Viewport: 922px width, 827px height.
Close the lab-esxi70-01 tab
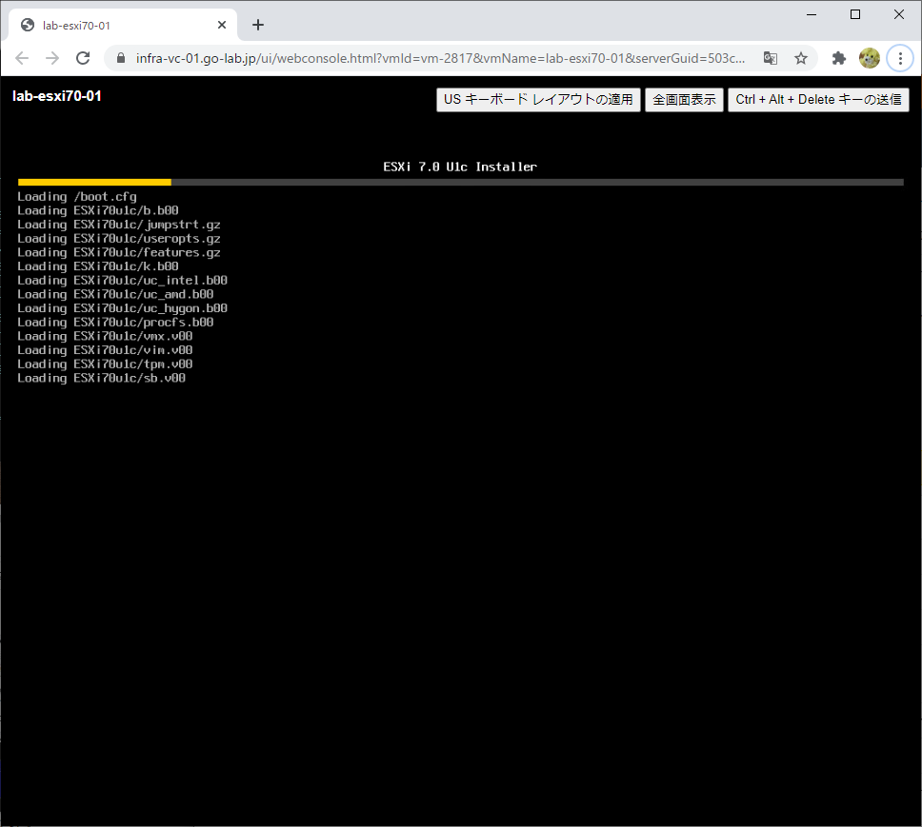point(222,26)
